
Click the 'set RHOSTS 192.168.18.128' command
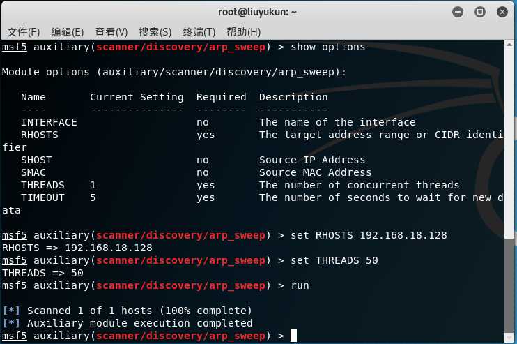(369, 235)
